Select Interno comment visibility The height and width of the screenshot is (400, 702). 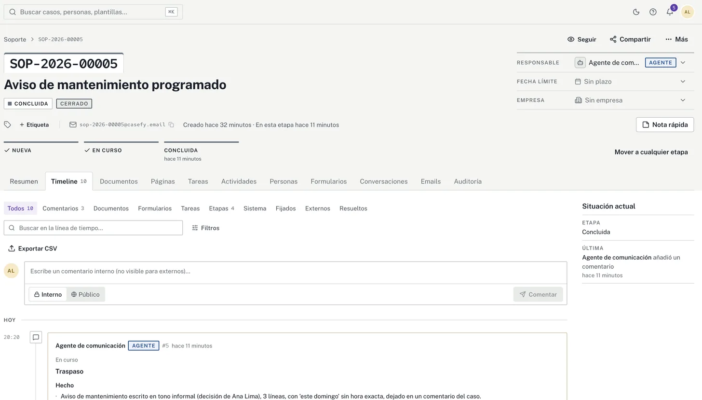coord(48,294)
